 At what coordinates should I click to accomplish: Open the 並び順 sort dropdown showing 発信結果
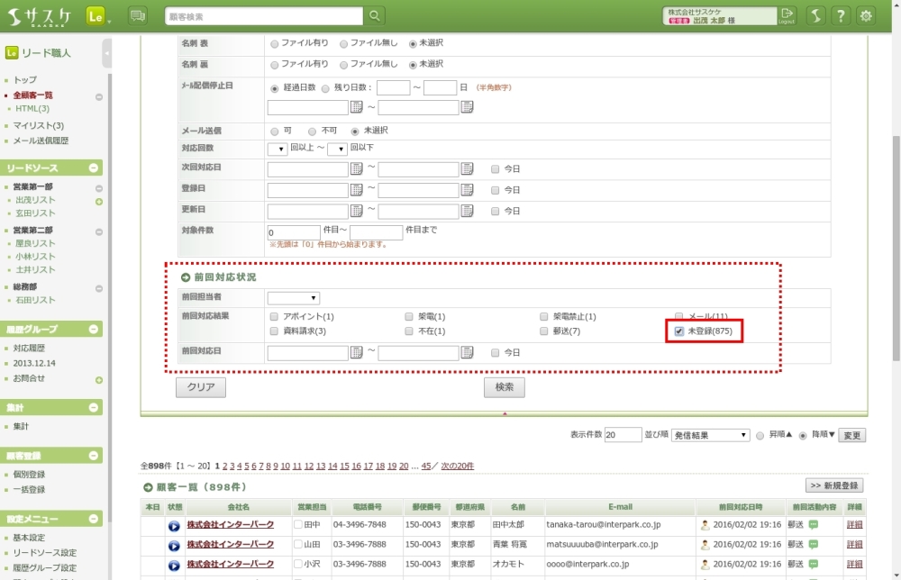(x=710, y=435)
